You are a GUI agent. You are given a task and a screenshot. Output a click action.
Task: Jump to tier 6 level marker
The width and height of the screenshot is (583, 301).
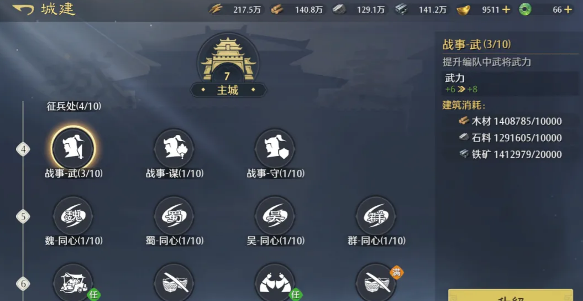coord(23,284)
